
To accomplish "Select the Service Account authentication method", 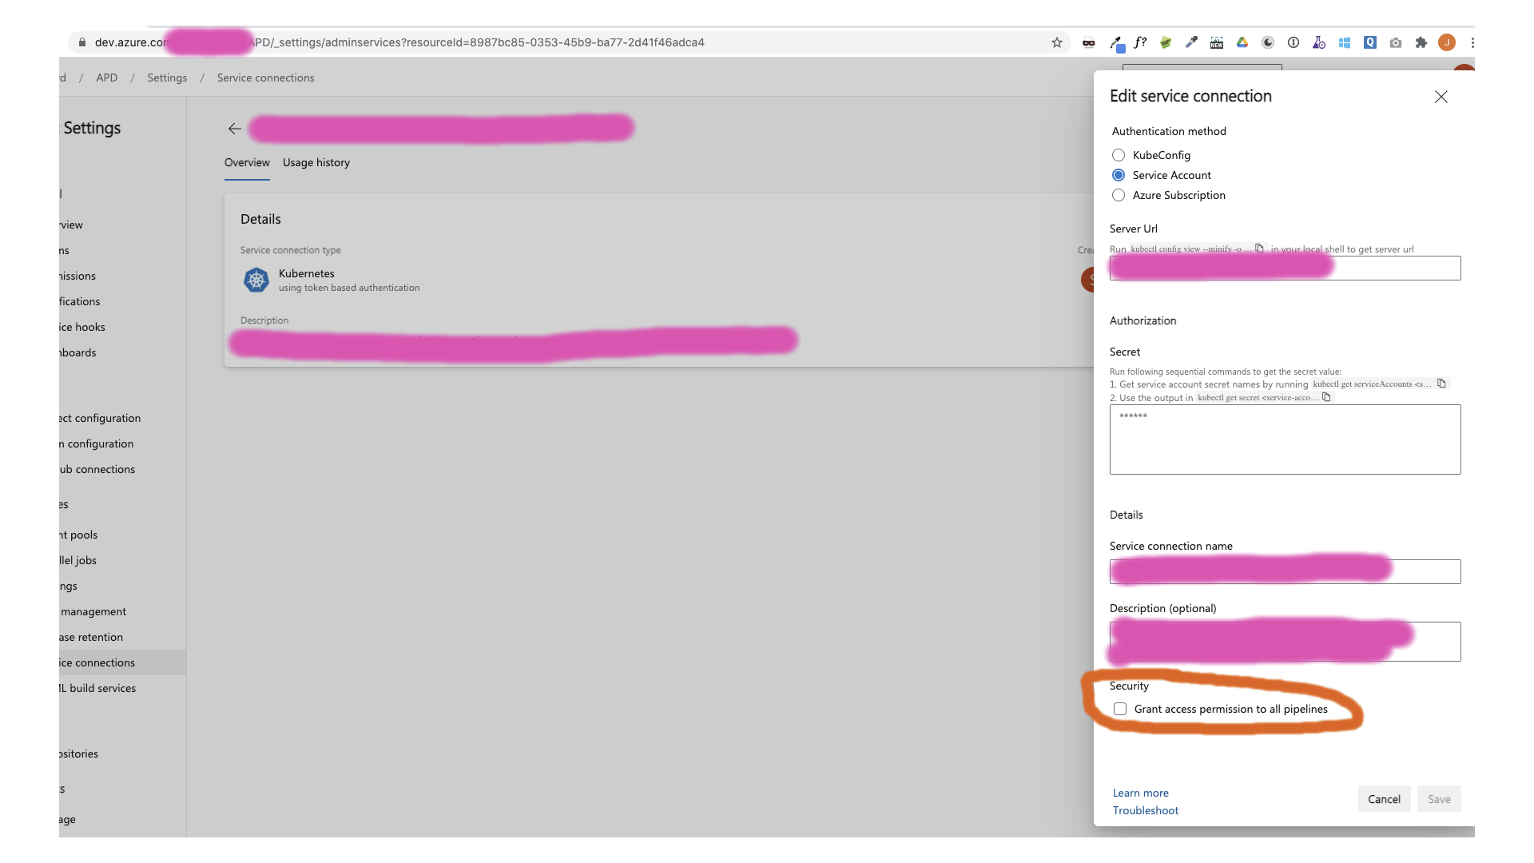I will click(1119, 175).
